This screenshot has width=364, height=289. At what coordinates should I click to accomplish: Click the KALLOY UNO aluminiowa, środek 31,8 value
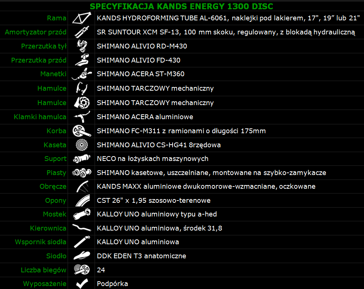[159, 228]
